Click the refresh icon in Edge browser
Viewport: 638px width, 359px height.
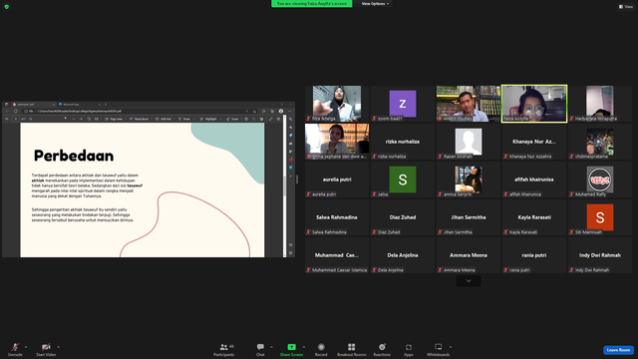pyautogui.click(x=16, y=111)
